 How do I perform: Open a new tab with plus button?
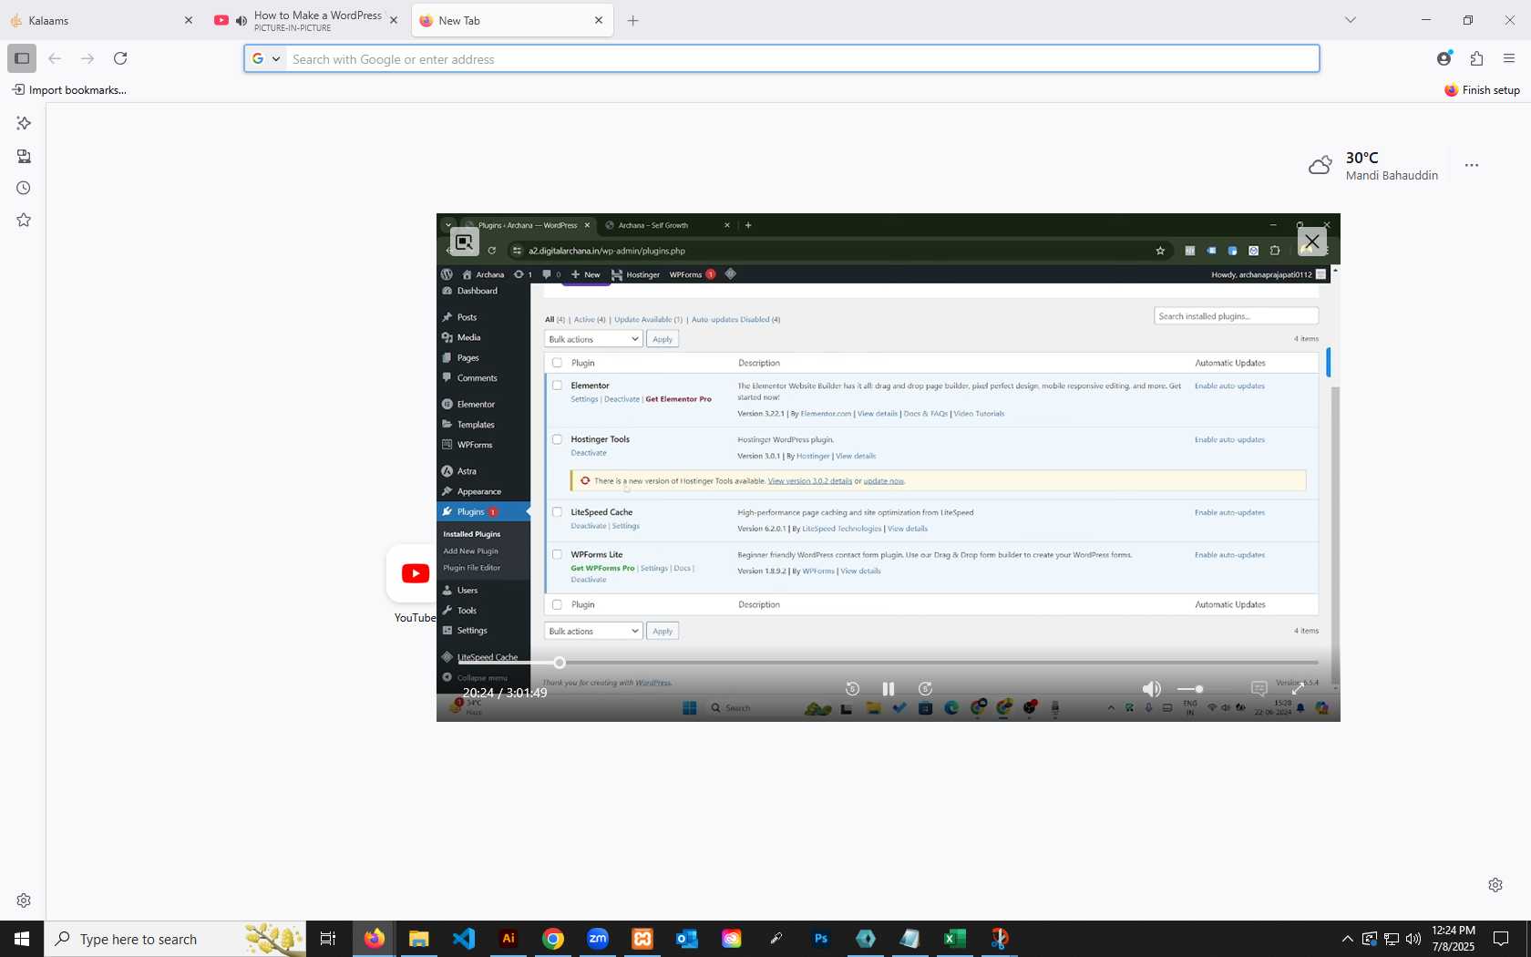click(x=633, y=20)
